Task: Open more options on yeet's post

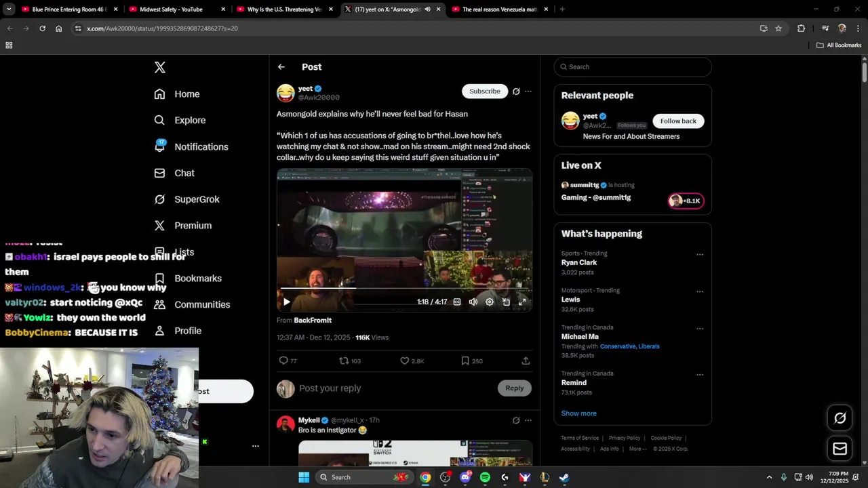Action: click(528, 91)
